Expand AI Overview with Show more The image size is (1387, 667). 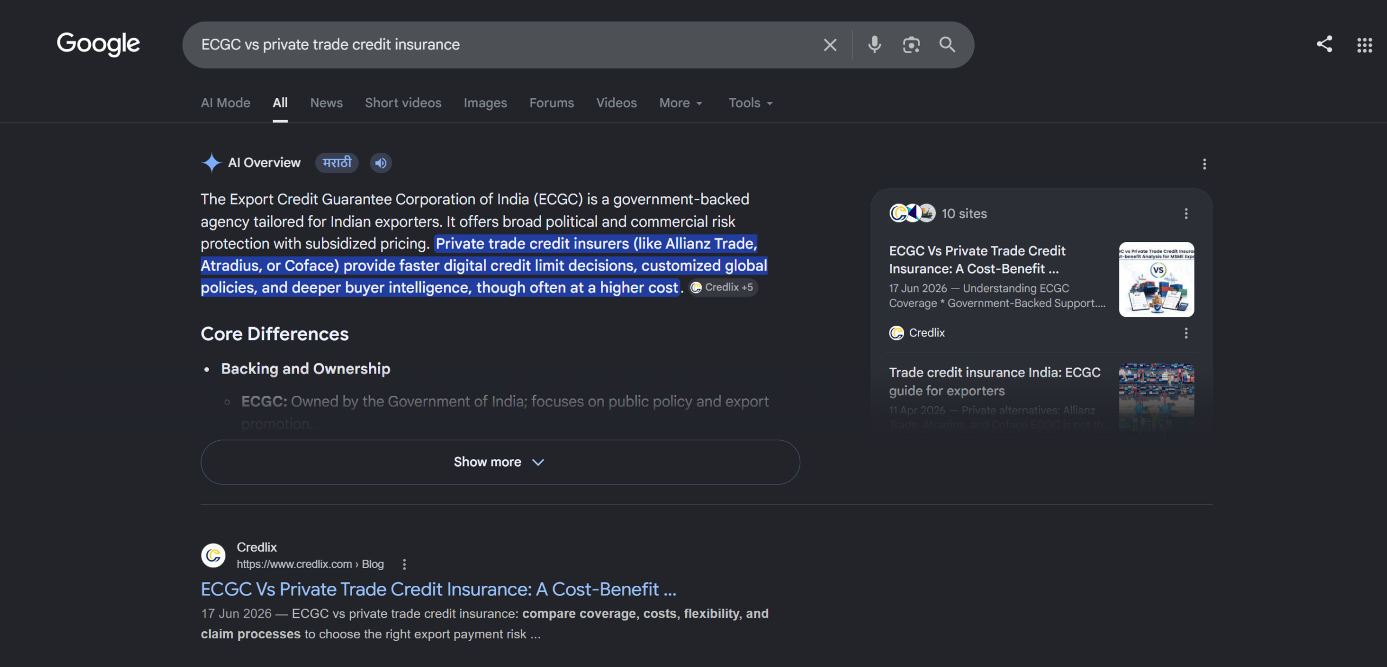(500, 462)
